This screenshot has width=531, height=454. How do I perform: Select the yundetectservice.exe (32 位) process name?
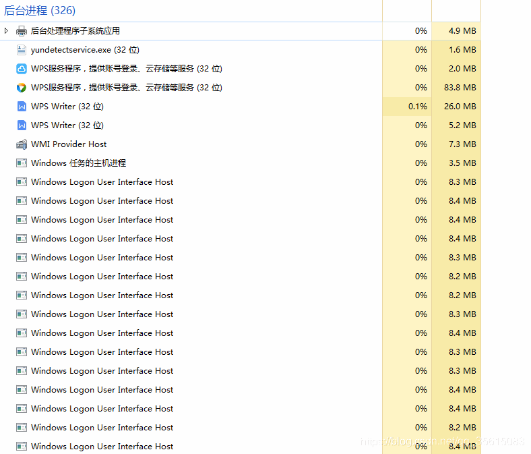coord(85,50)
